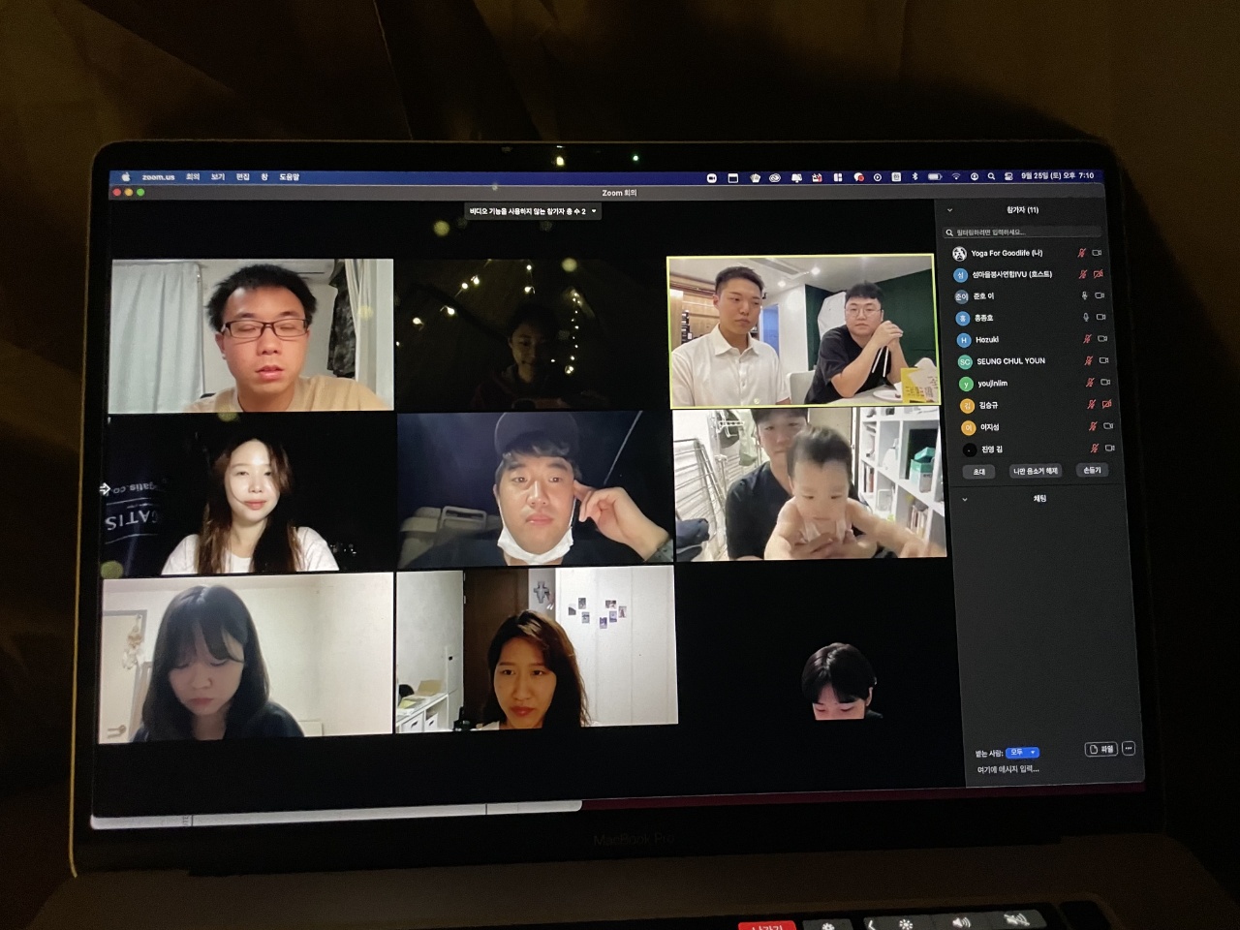Viewport: 1240px width, 930px height.
Task: Click the mic icon for Yoga For Goodlife
Action: (1082, 253)
